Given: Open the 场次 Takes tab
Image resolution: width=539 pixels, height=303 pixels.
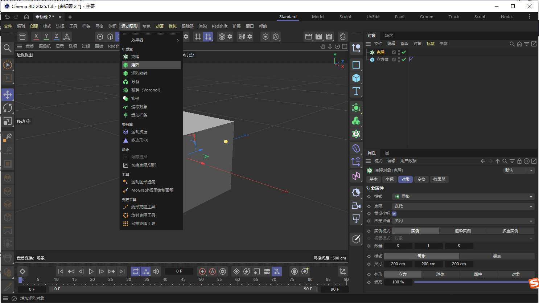Looking at the screenshot, I should pos(389,36).
